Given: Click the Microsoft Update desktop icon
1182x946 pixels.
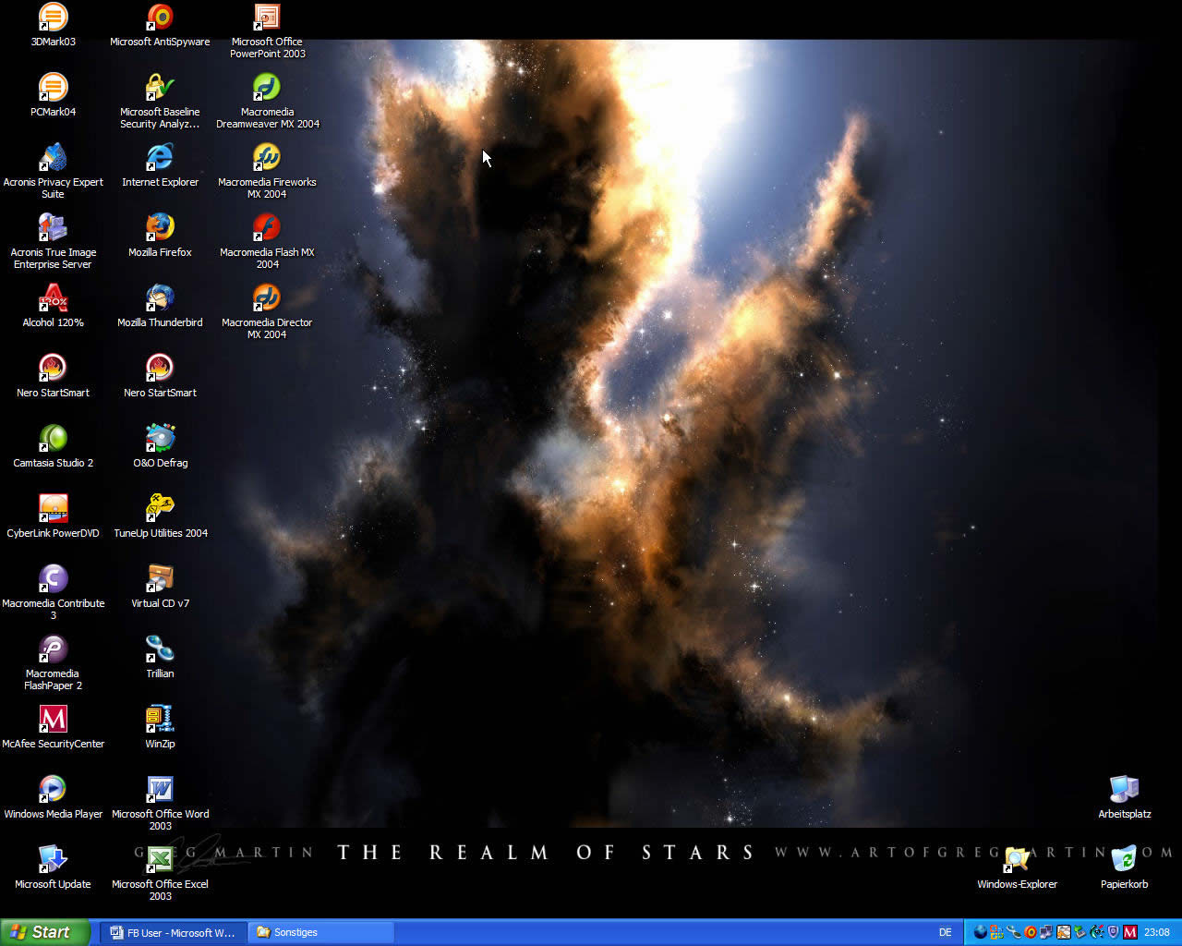Looking at the screenshot, I should point(53,868).
